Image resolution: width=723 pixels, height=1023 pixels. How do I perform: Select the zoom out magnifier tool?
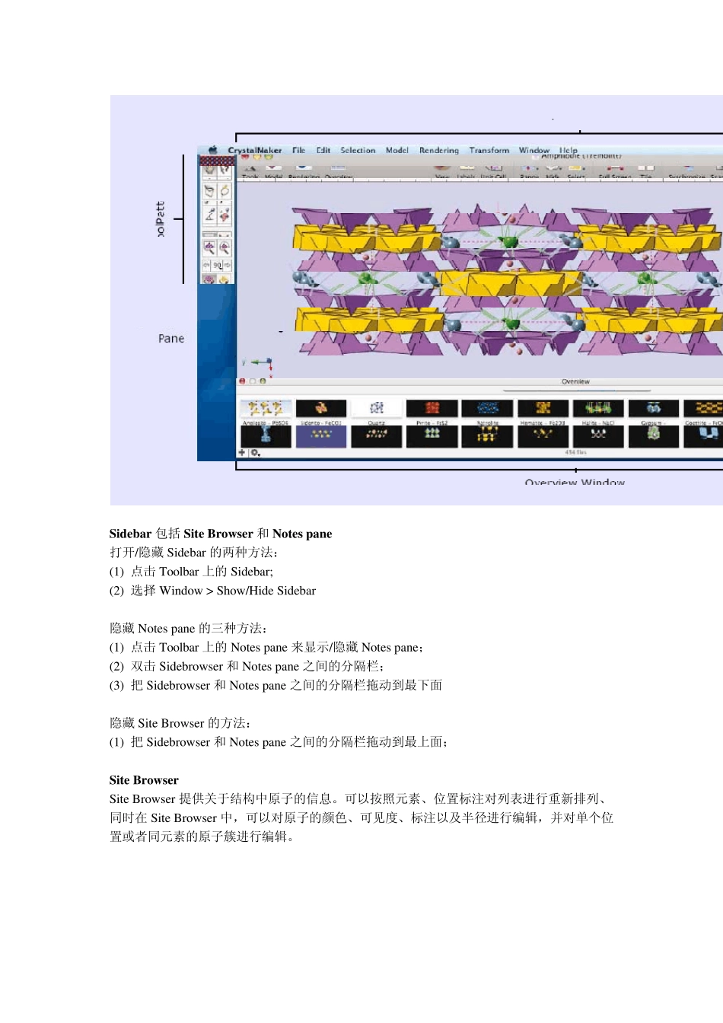pos(225,248)
